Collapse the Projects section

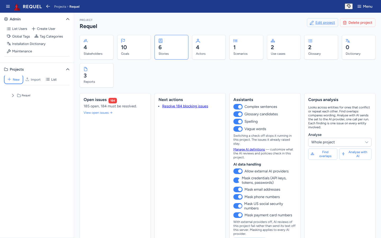click(x=68, y=69)
